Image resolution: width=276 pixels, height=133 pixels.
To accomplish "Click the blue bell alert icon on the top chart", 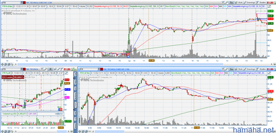I will tap(128, 57).
